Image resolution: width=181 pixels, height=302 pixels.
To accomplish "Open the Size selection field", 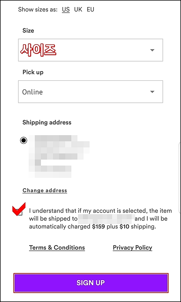I will point(90,50).
